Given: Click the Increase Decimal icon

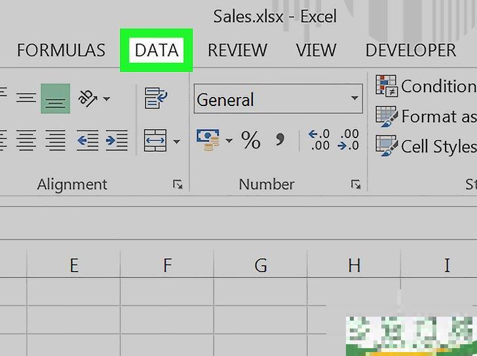Looking at the screenshot, I should coord(319,140).
